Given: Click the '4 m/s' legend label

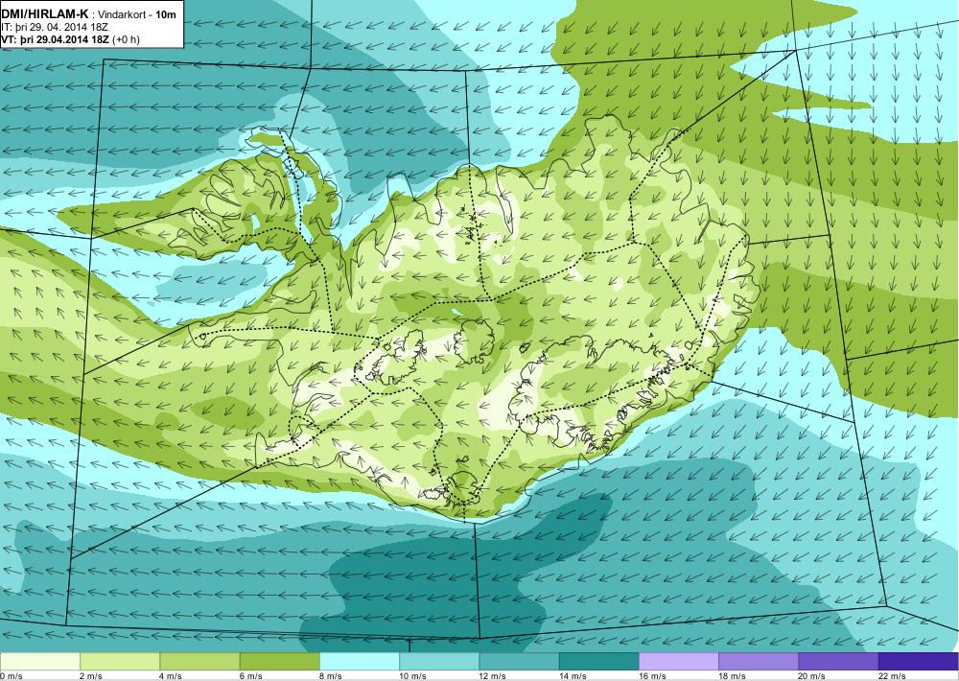Looking at the screenshot, I should [x=172, y=676].
